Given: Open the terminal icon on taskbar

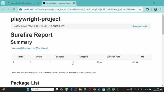Looking at the screenshot, I should (118, 89).
